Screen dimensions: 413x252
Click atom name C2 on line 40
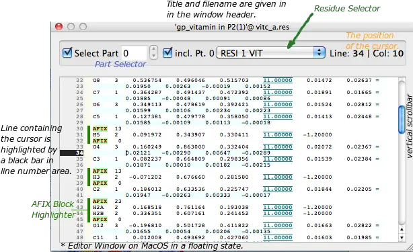[96, 189]
